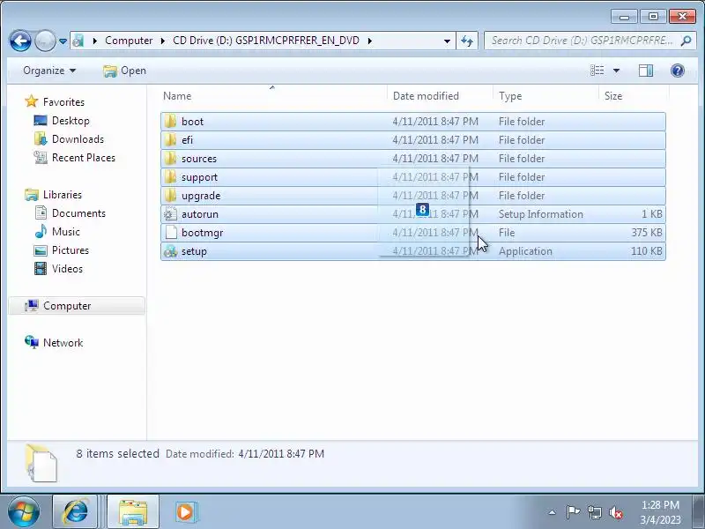Click the search magnifier icon
705x529 pixels.
[x=686, y=41]
